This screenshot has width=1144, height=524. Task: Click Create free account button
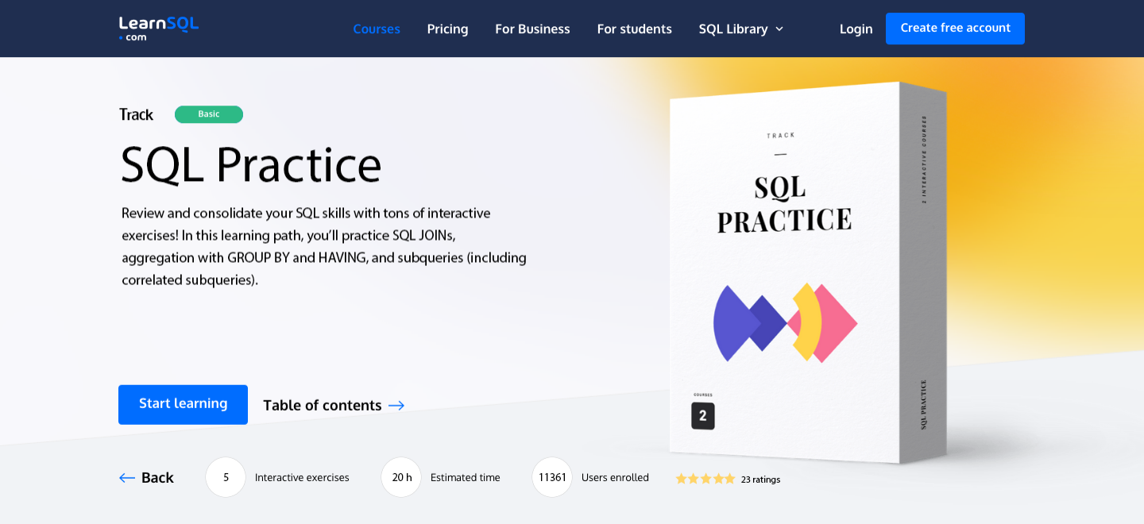pos(955,28)
